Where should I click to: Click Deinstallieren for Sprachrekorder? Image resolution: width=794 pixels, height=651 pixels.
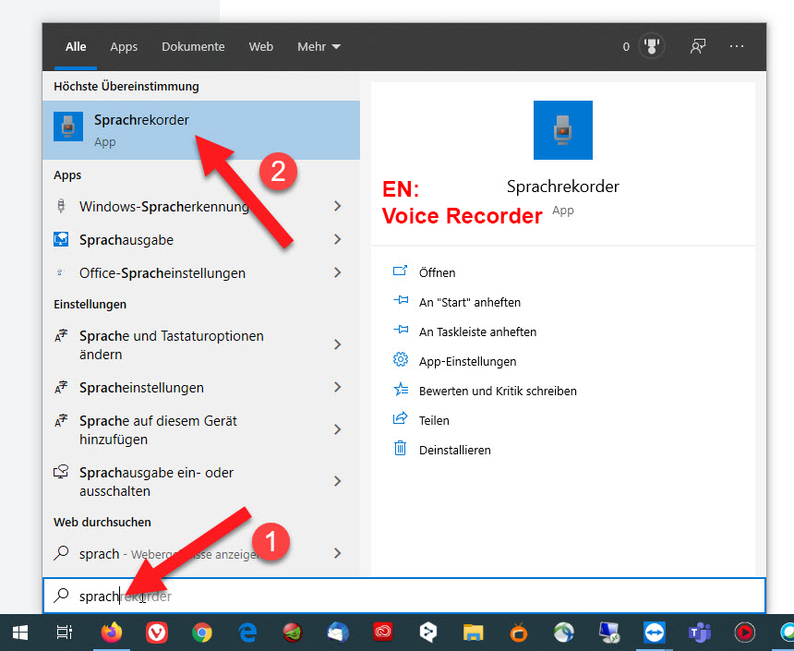point(454,450)
